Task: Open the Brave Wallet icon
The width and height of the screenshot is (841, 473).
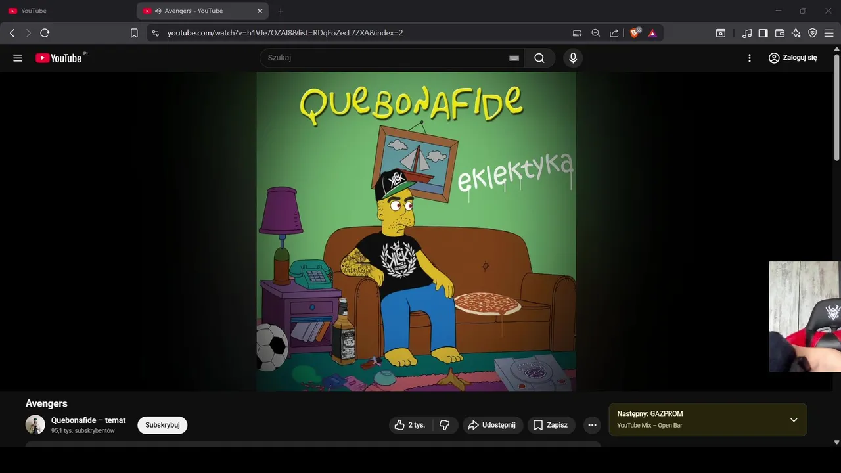Action: [780, 33]
